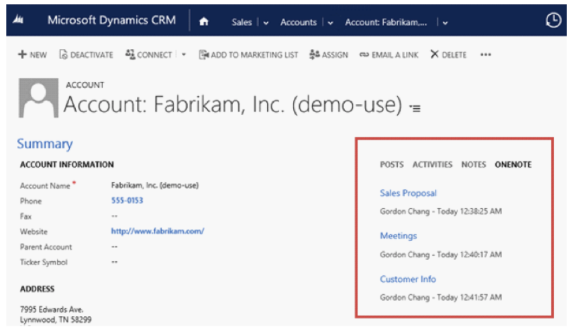Open the Sales Proposal OneNote link

408,193
